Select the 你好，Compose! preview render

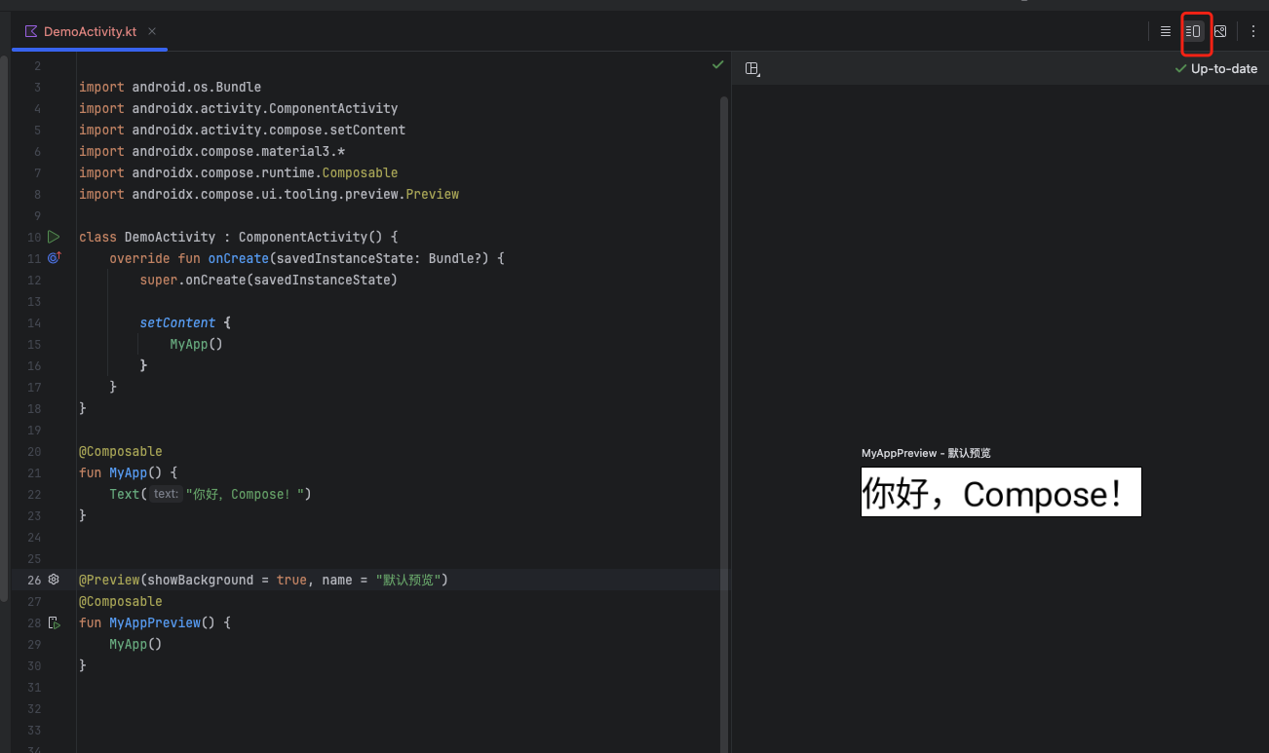pyautogui.click(x=1001, y=492)
